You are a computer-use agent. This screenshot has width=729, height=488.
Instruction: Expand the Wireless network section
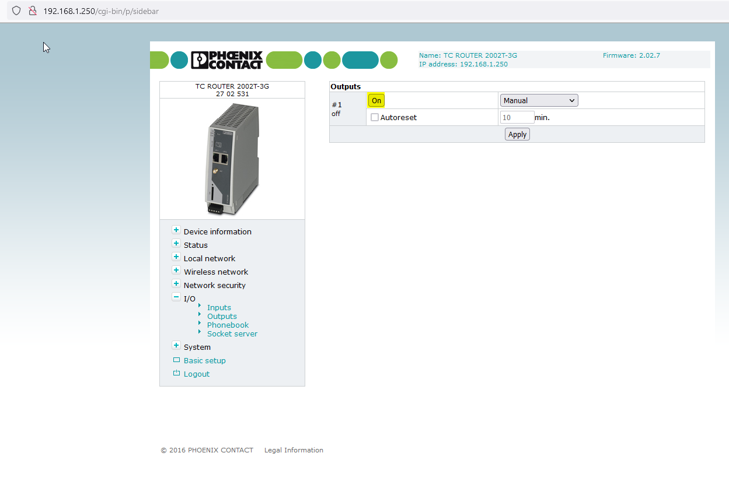pos(176,271)
